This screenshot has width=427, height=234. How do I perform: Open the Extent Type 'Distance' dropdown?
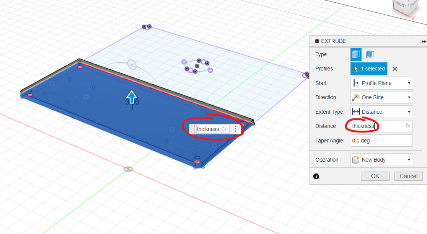click(x=381, y=112)
